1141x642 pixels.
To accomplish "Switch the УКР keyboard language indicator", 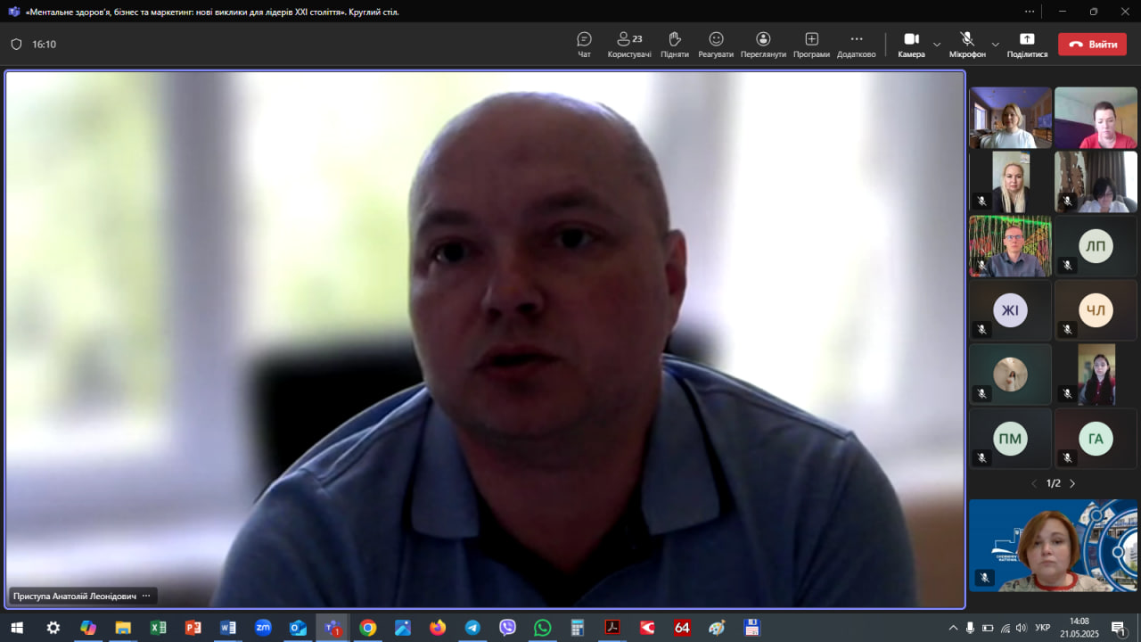I will coord(1042,628).
